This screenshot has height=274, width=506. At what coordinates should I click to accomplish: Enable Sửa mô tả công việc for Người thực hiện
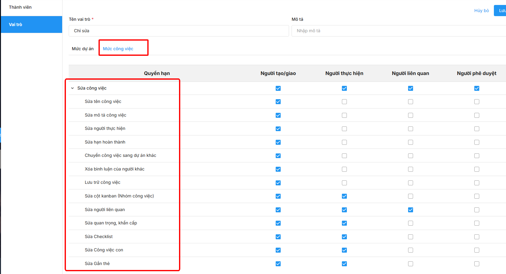[x=344, y=115]
